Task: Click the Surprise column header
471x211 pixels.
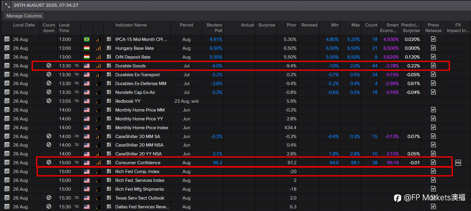Action: pyautogui.click(x=267, y=25)
